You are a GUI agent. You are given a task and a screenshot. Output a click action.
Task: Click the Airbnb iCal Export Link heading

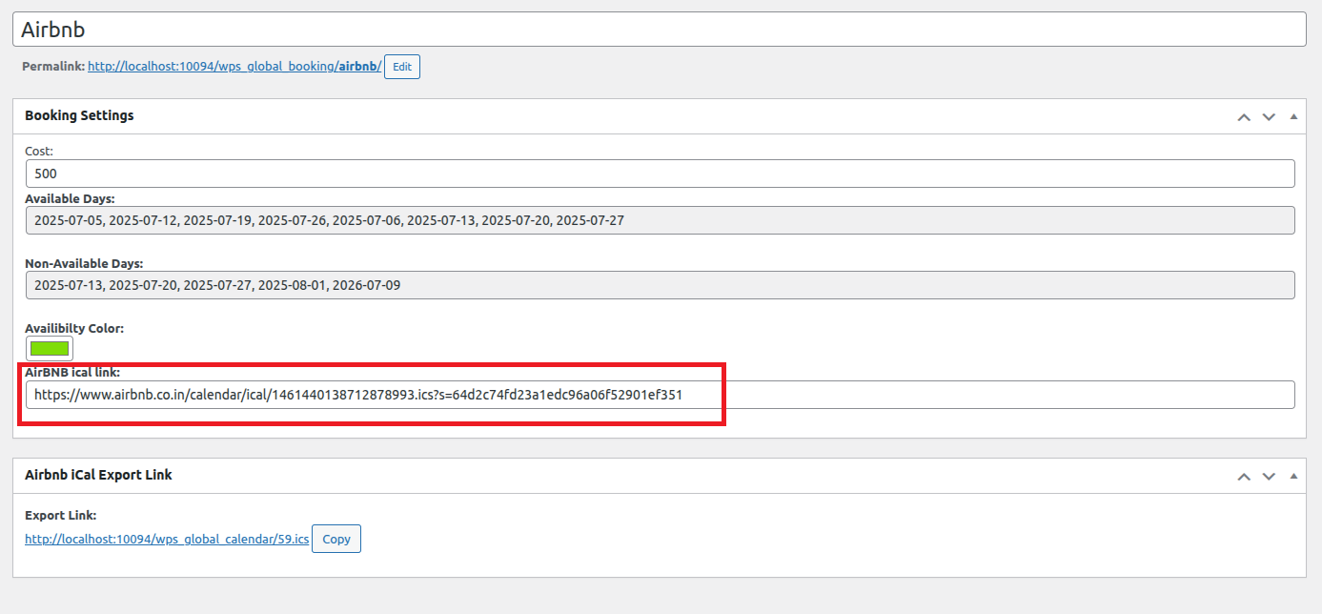pyautogui.click(x=98, y=475)
